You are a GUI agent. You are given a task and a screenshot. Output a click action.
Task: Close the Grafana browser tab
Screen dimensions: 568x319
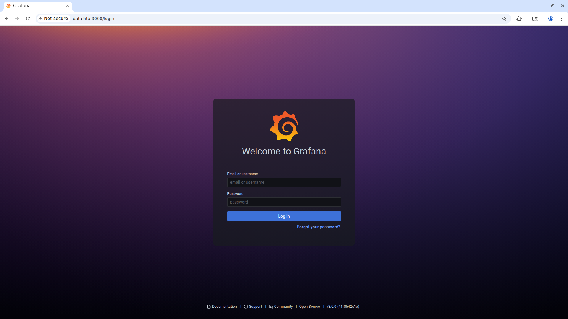click(67, 6)
